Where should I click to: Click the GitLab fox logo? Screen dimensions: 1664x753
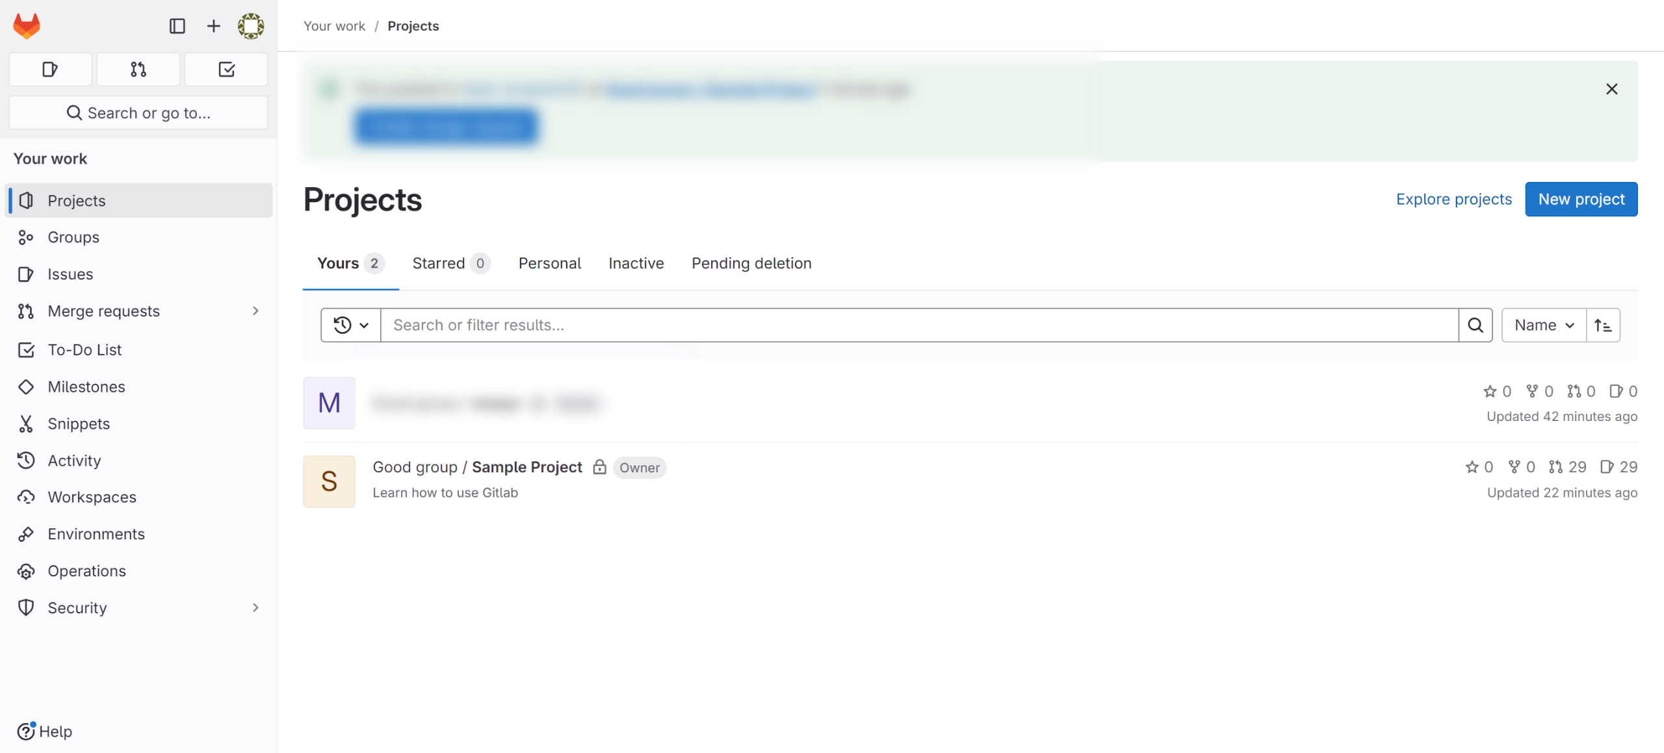[27, 26]
